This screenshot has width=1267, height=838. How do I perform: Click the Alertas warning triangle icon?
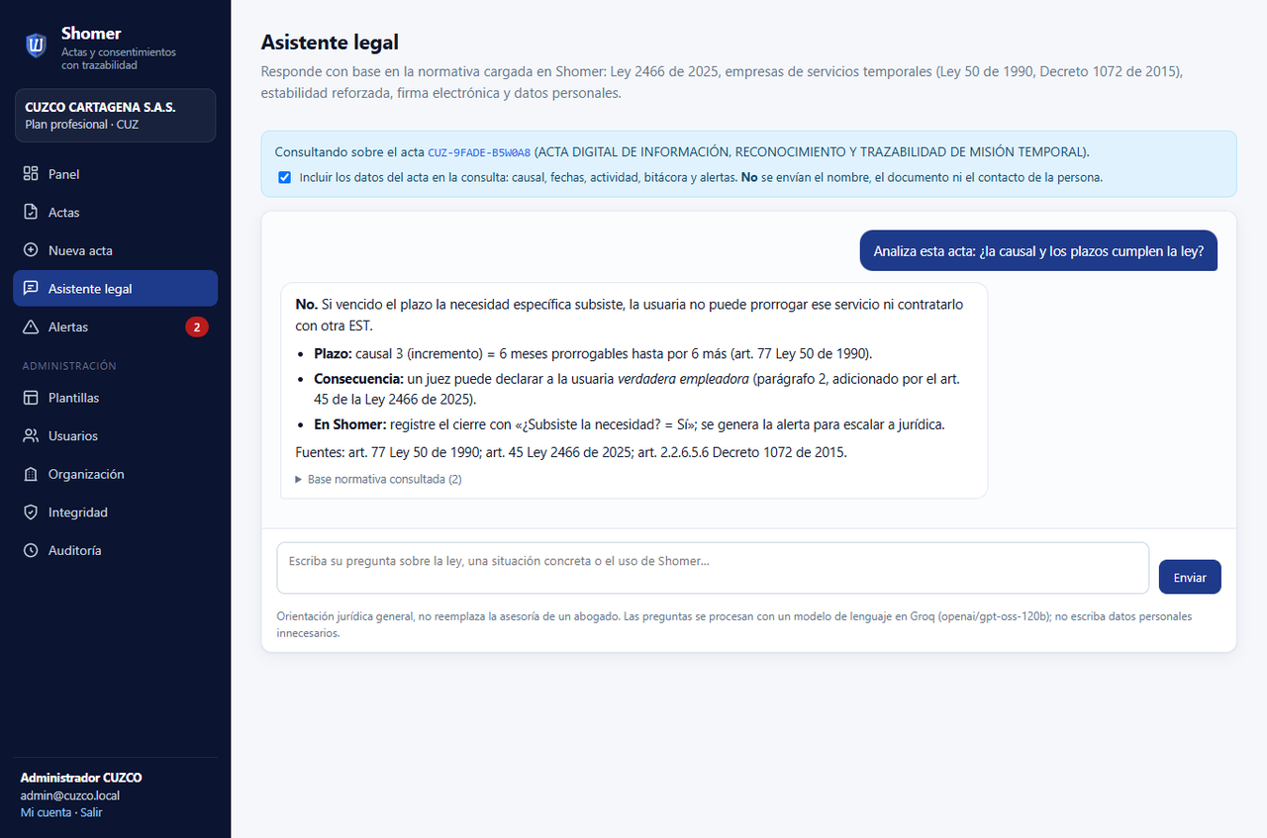click(31, 326)
